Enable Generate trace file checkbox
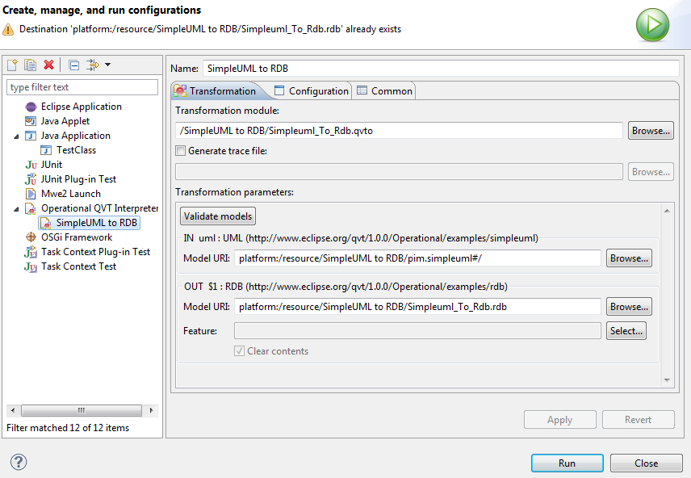Image resolution: width=691 pixels, height=478 pixels. [x=181, y=151]
